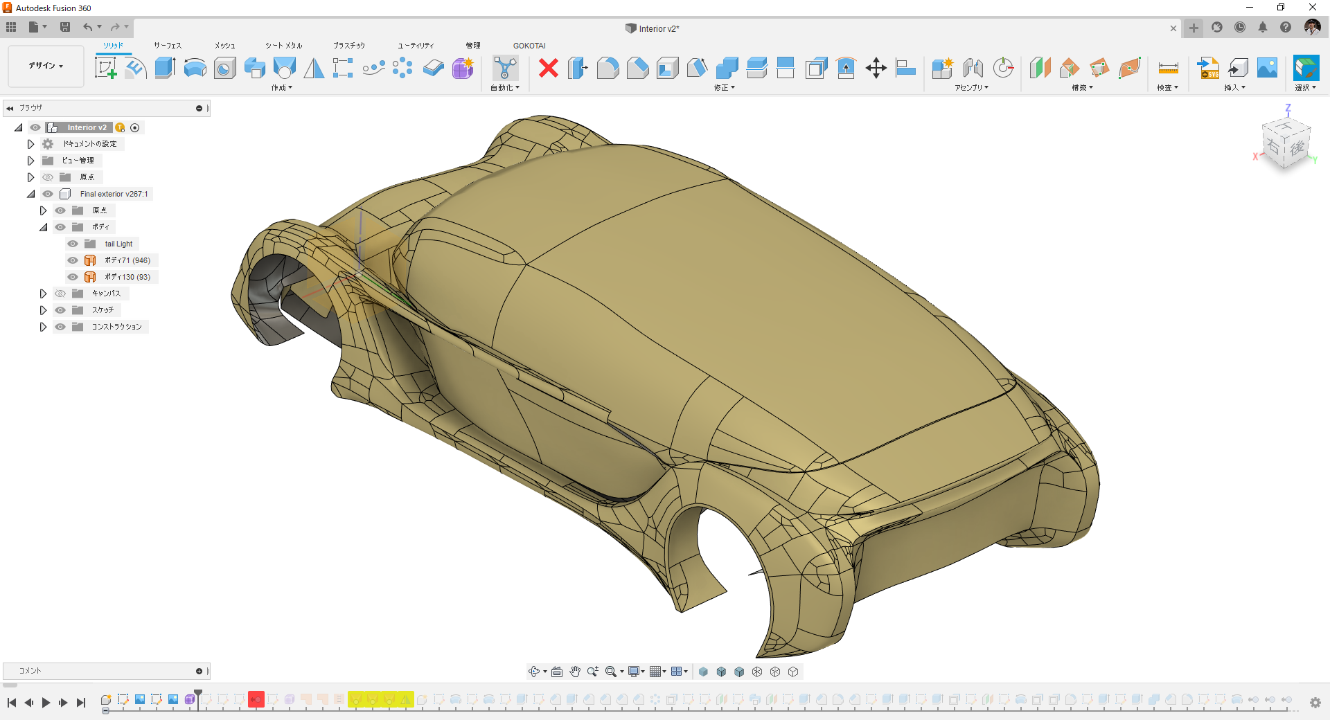Viewport: 1330px width, 720px height.
Task: Open the 作成 menu label
Action: pos(281,88)
